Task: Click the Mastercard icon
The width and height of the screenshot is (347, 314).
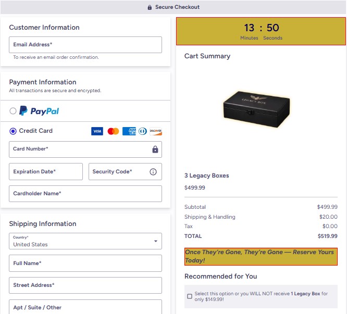Action: pyautogui.click(x=113, y=131)
